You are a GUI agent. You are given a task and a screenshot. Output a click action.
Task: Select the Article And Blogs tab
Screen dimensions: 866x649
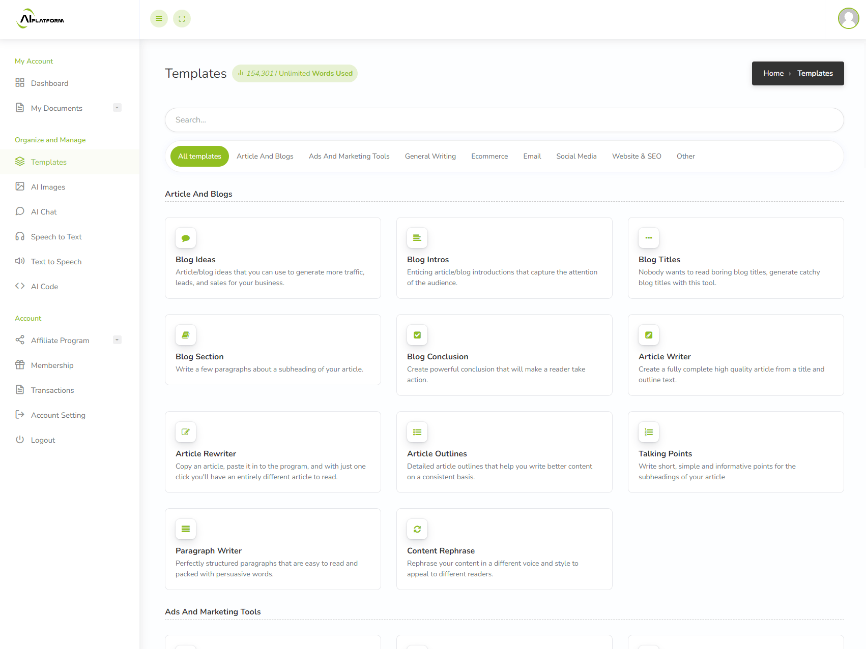pos(265,156)
